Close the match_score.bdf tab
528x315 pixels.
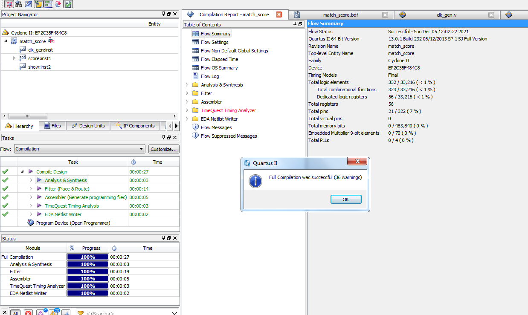click(385, 14)
